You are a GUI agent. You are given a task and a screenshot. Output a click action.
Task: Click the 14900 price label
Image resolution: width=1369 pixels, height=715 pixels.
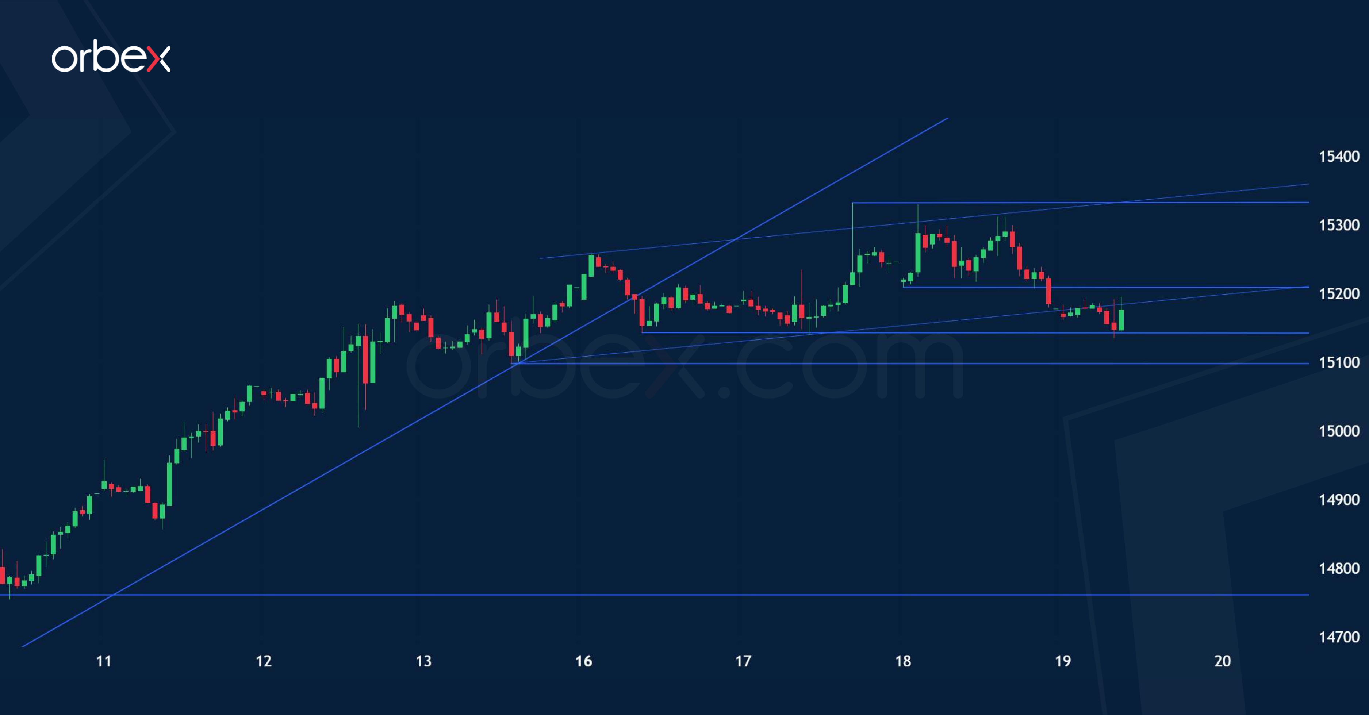point(1338,500)
